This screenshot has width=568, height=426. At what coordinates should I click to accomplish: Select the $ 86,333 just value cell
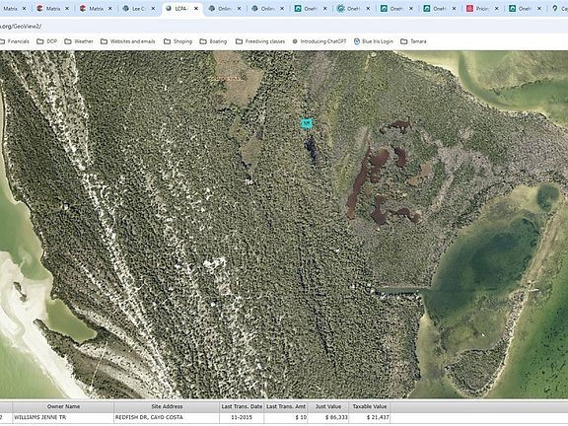(x=328, y=418)
